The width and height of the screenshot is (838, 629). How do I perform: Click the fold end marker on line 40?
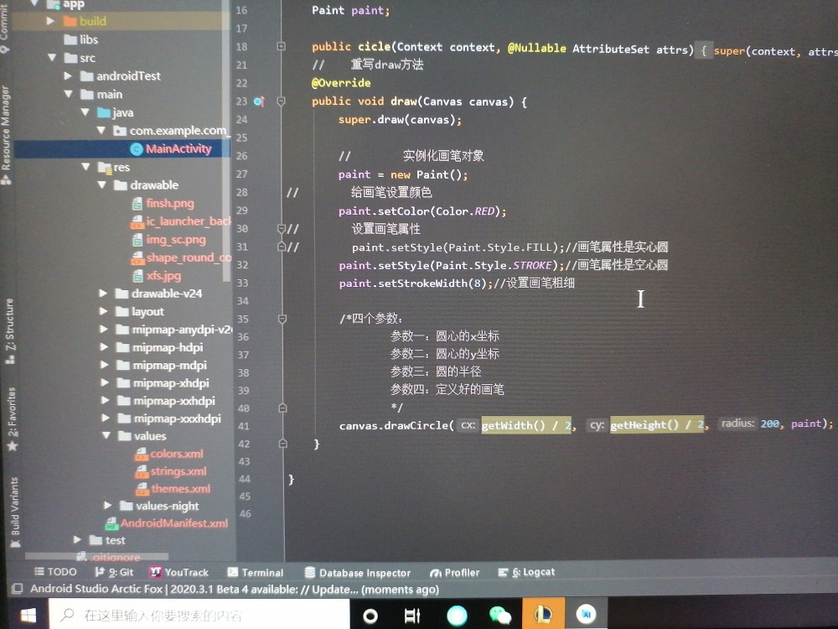(282, 408)
